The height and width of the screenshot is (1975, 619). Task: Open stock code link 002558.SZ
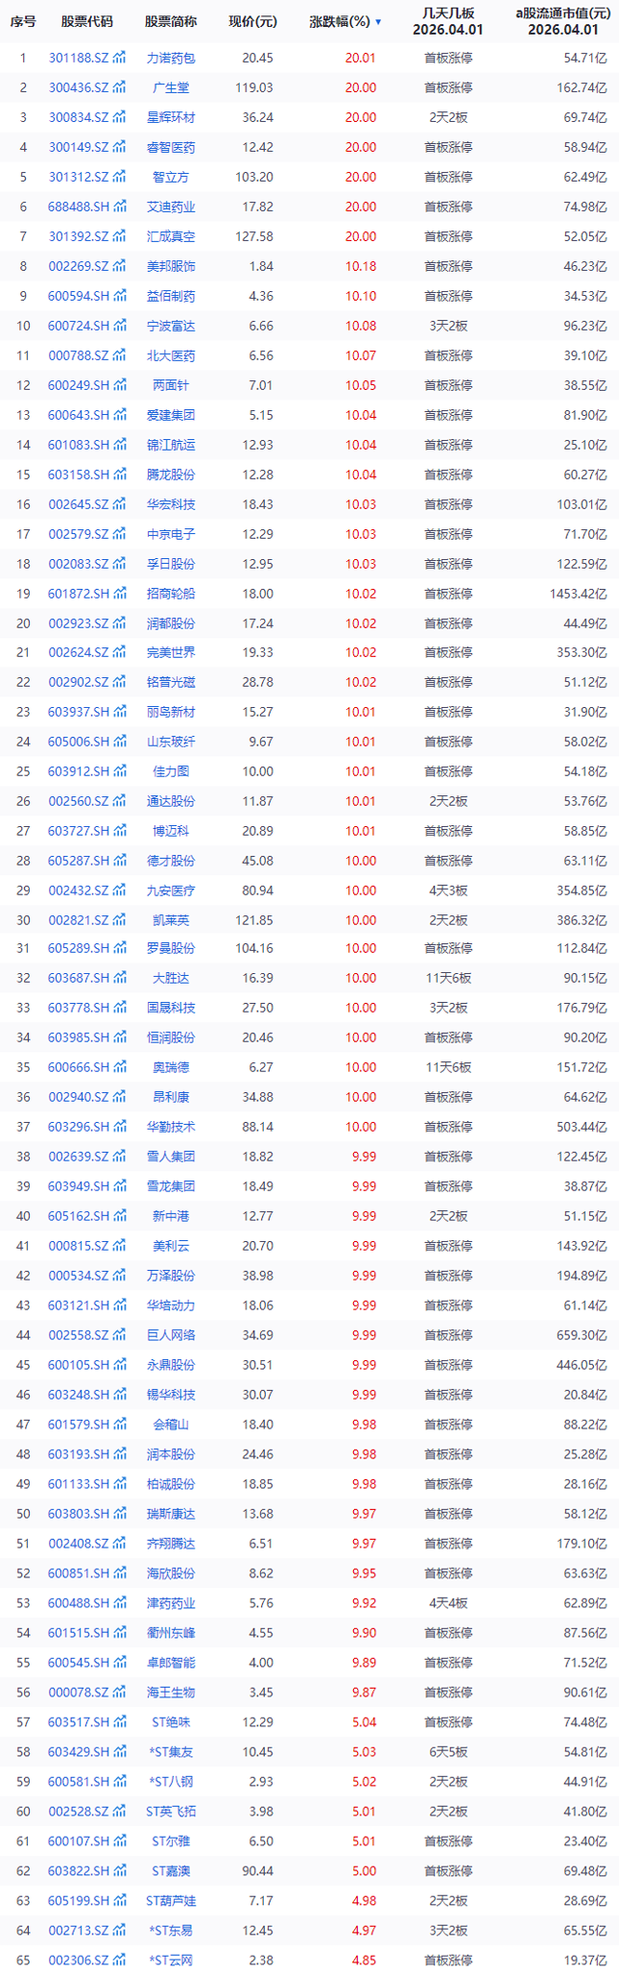coord(79,1335)
